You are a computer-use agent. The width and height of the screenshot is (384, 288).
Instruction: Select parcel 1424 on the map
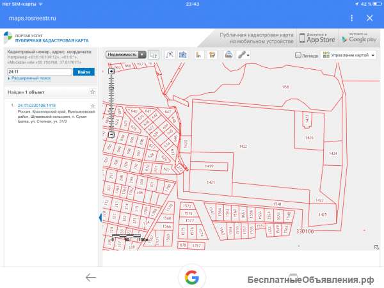tap(333, 154)
